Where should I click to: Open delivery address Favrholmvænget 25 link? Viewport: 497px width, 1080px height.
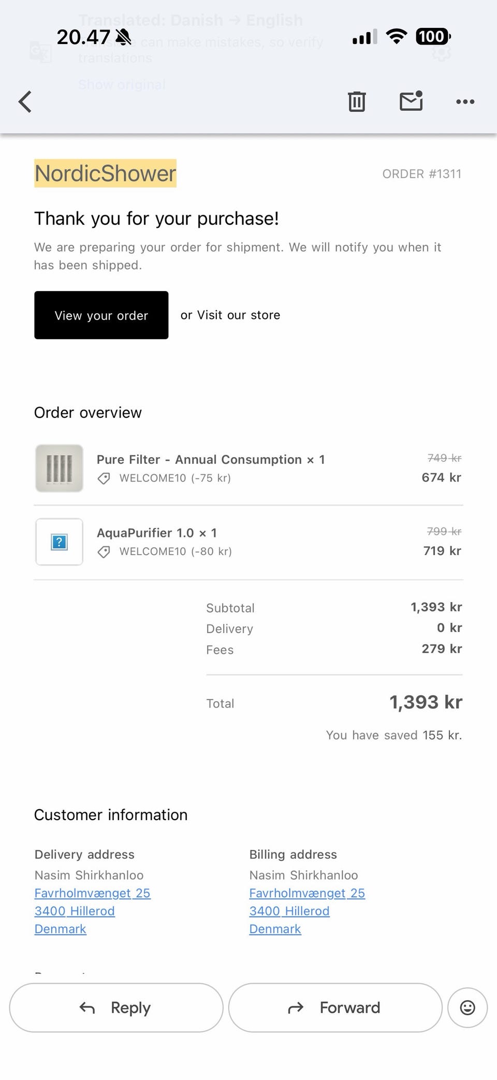(92, 893)
